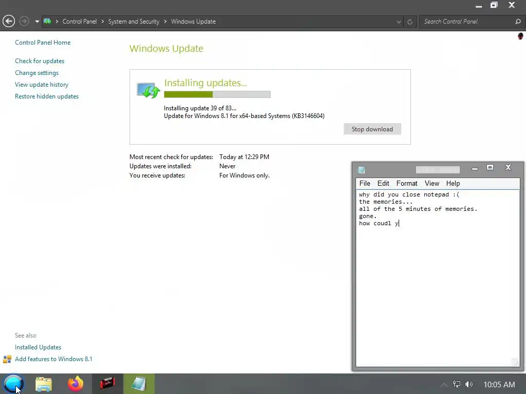526x394 pixels.
Task: Click the Windows Update page heading
Action: (x=166, y=49)
